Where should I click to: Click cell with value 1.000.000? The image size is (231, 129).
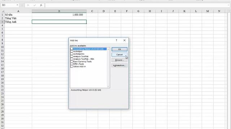59,15
